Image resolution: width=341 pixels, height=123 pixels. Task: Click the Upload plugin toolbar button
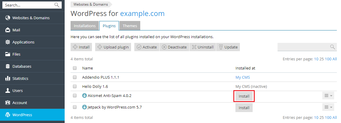pyautogui.click(x=113, y=47)
